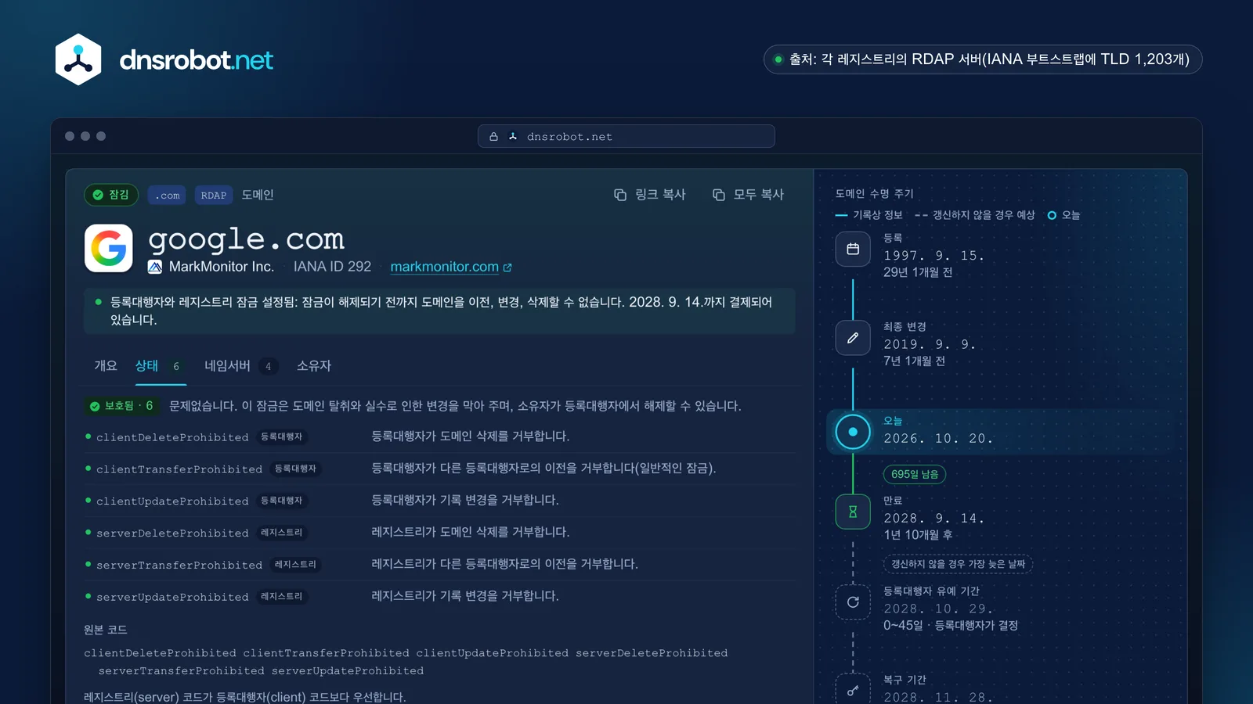This screenshot has width=1253, height=704.
Task: Click the hourglass icon for 만료
Action: [x=853, y=512]
